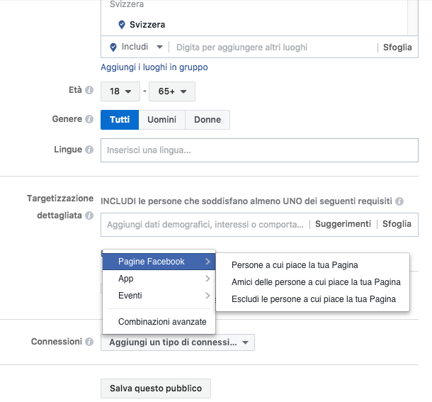Click Aggiungi i luoghi in gruppo link
432x402 pixels.
point(154,67)
